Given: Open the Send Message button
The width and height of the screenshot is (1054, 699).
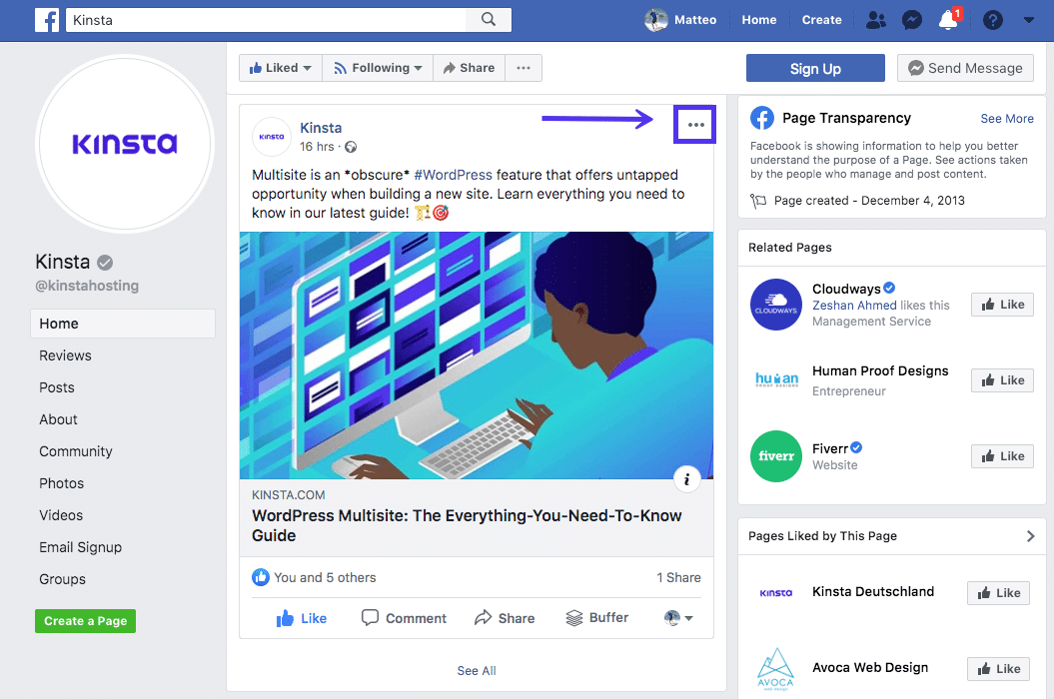Looking at the screenshot, I should [964, 67].
